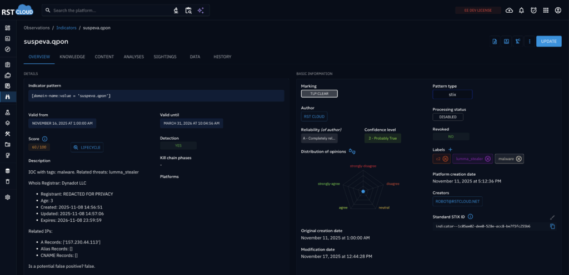
Task: Open the Lifecycle score button
Action: [87, 147]
